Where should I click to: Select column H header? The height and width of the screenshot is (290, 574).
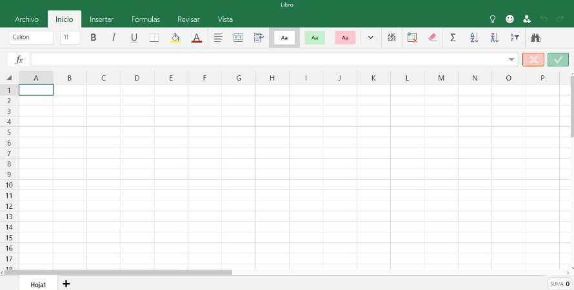click(x=272, y=78)
